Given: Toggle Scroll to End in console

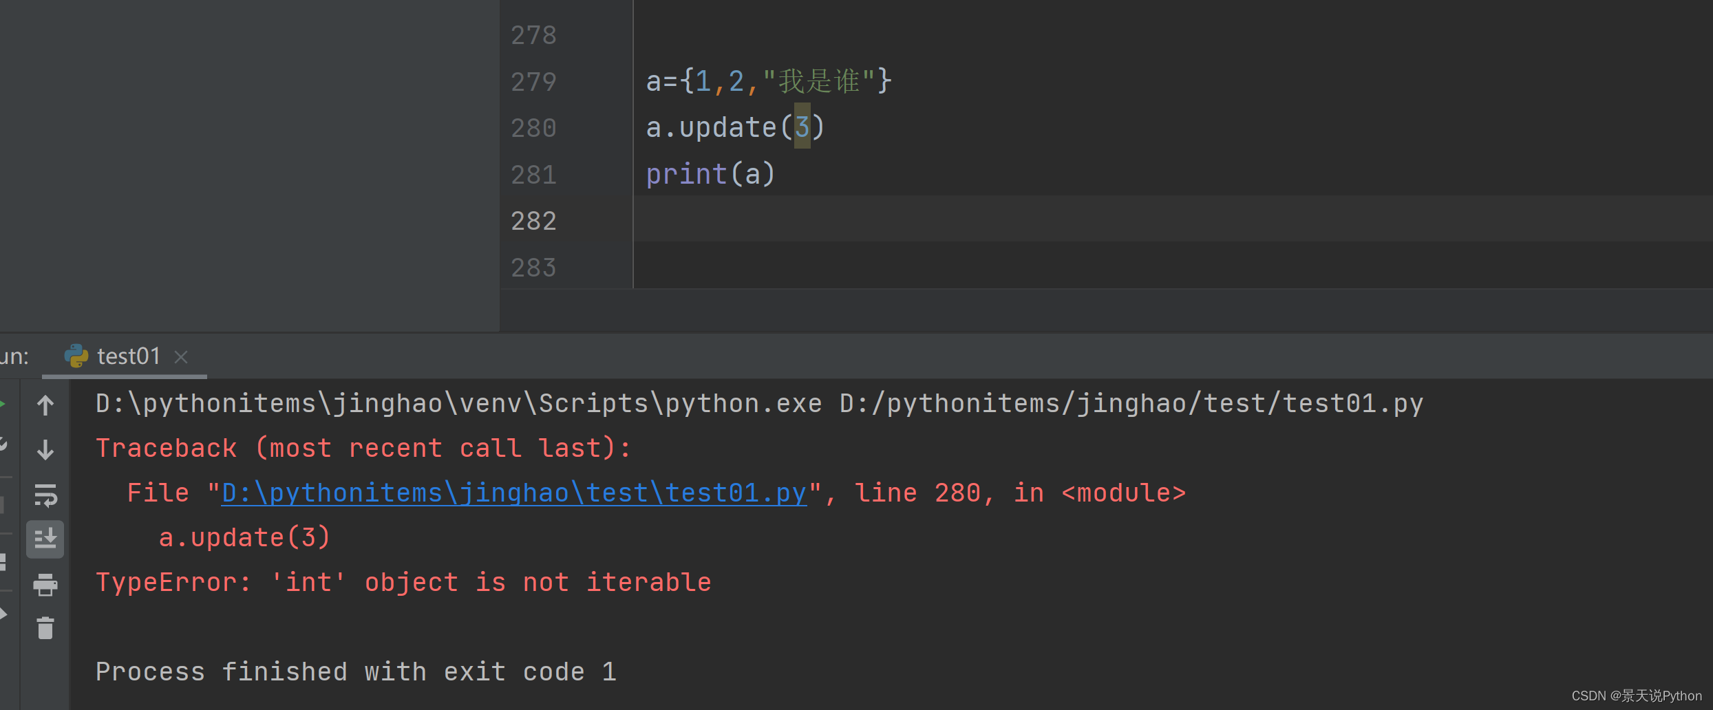Looking at the screenshot, I should 45,539.
